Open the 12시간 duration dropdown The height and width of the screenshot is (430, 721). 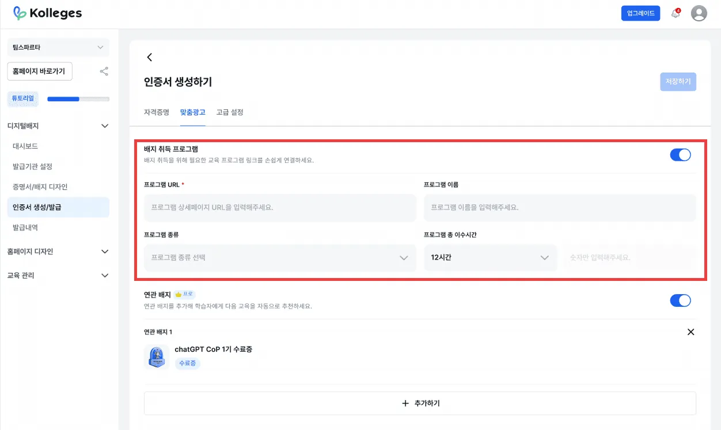(x=490, y=258)
